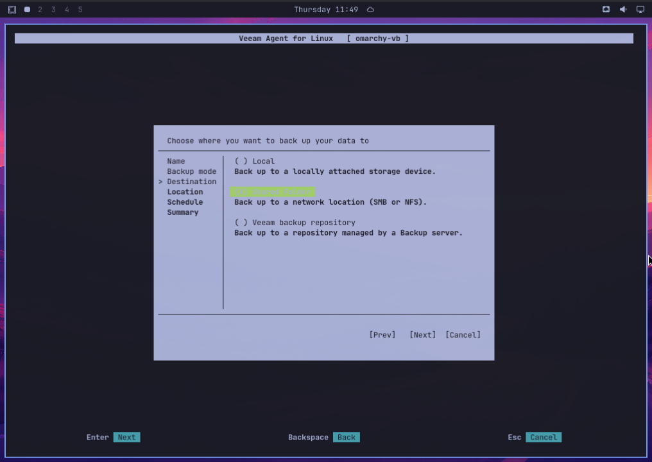This screenshot has height=462, width=652.
Task: Click the cloud weather icon
Action: [x=370, y=10]
